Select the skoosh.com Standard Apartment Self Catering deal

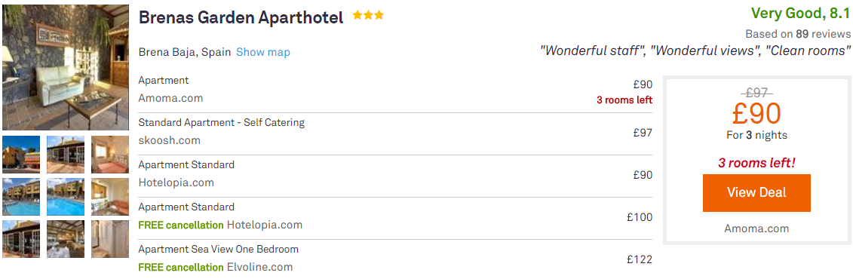(x=395, y=132)
